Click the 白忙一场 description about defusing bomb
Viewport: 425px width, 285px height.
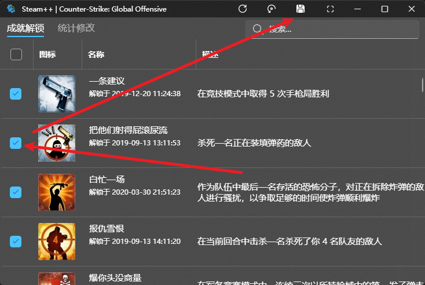pyautogui.click(x=311, y=192)
